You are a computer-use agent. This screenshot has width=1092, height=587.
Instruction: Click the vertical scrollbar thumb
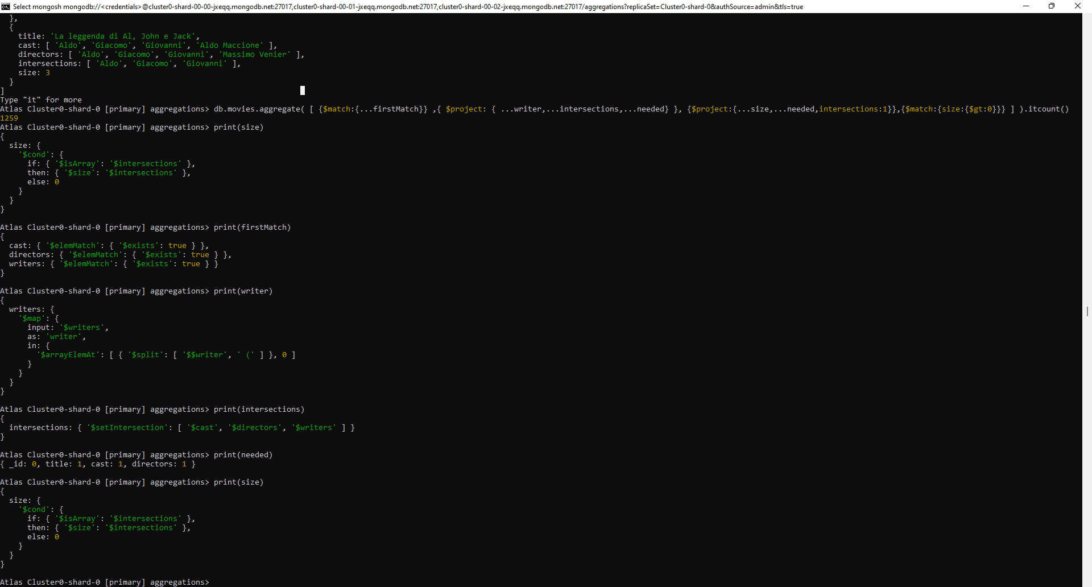pos(1087,311)
